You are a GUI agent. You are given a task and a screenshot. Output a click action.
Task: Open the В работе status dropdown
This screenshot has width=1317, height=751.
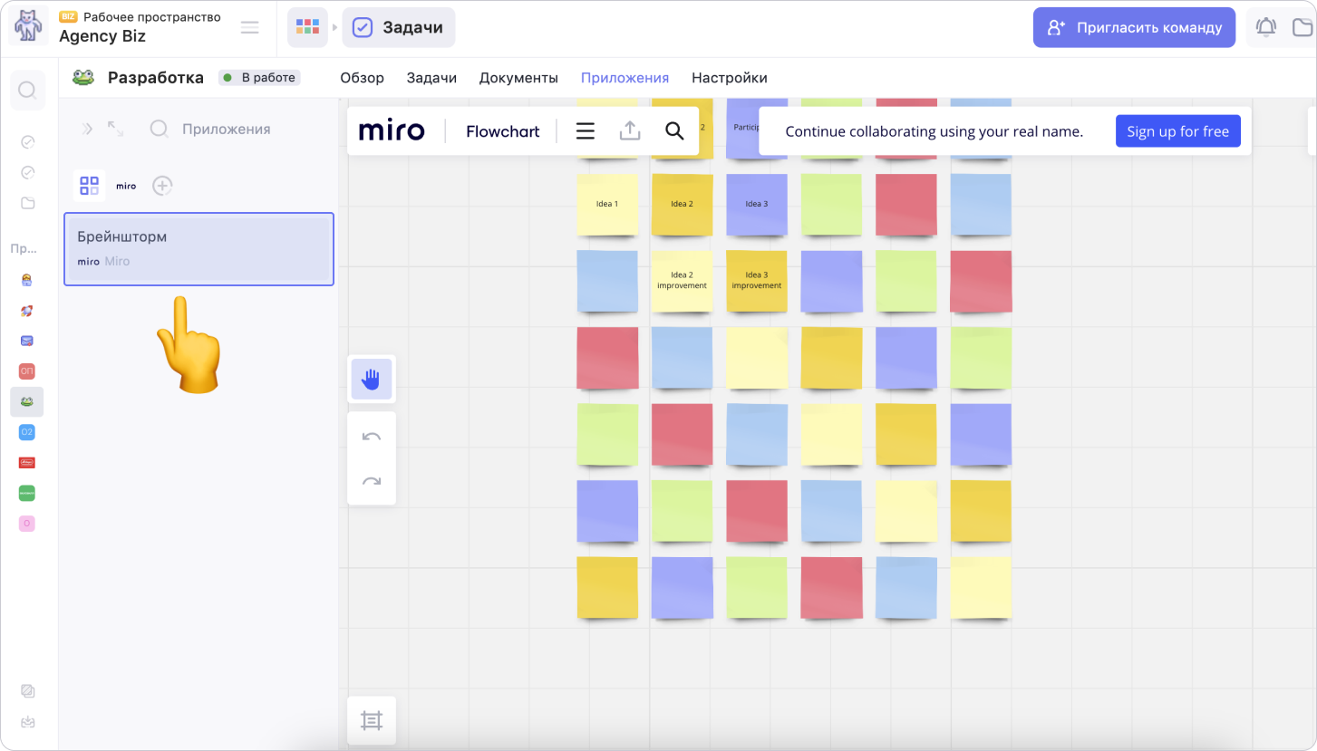tap(259, 78)
